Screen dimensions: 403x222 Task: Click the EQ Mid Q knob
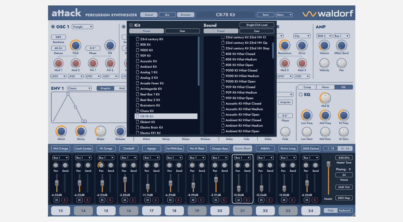click(x=325, y=98)
